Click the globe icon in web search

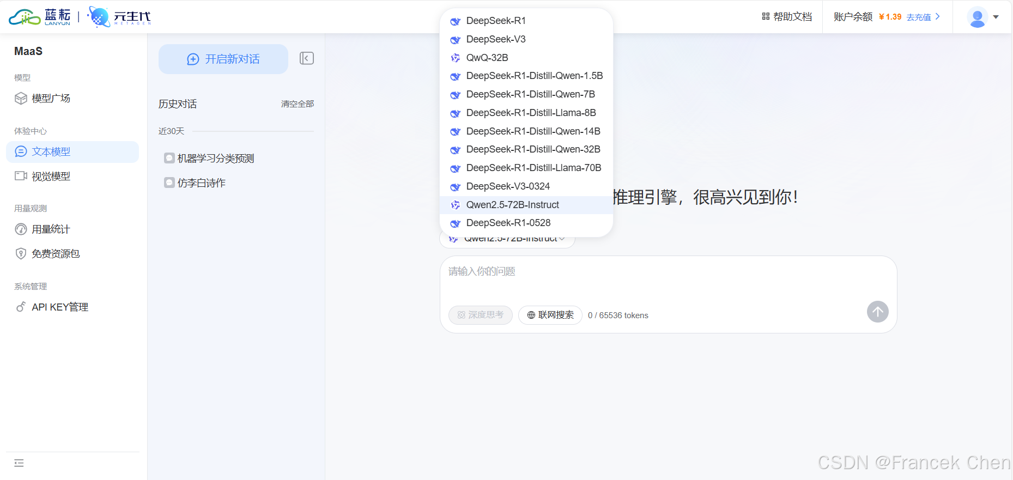pyautogui.click(x=531, y=315)
